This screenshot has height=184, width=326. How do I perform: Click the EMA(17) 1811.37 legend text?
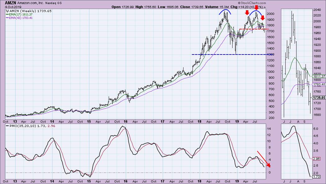(20, 15)
